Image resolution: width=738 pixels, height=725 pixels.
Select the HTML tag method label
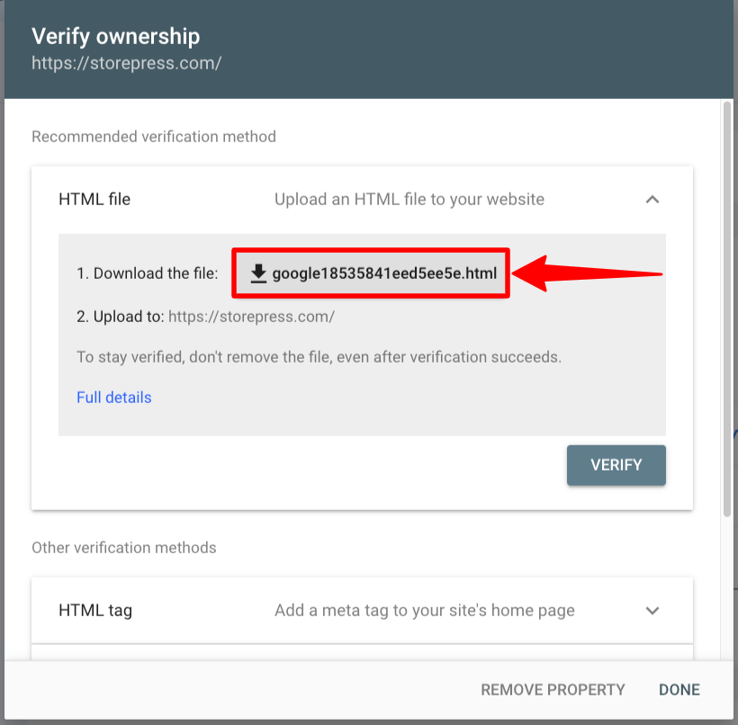[95, 611]
